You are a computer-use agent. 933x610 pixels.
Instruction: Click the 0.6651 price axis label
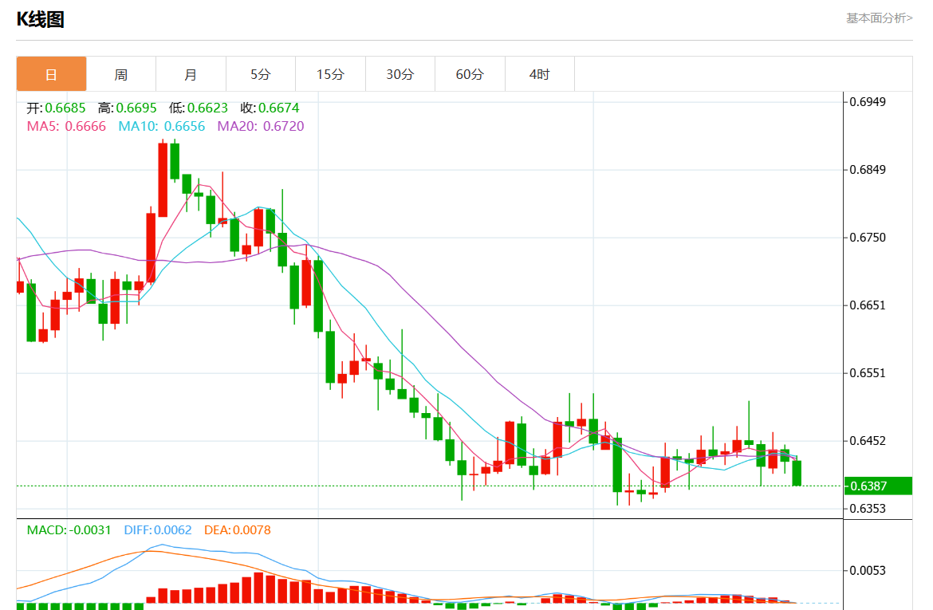[x=868, y=305]
